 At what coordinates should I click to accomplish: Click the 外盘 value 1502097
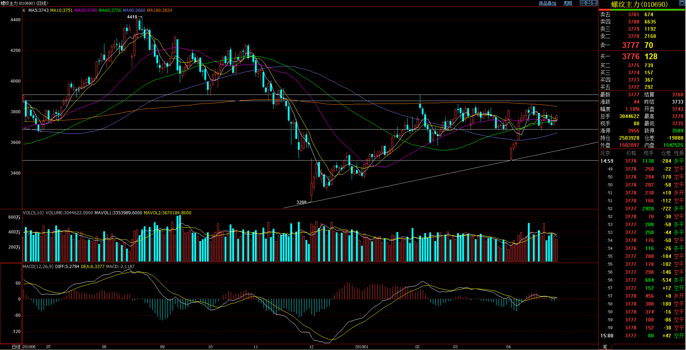[629, 145]
